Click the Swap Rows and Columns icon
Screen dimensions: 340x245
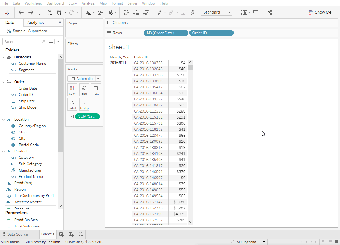tap(126, 12)
